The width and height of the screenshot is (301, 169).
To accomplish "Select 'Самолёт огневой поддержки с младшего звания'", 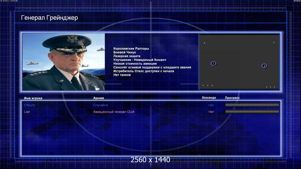I will click(x=152, y=67).
